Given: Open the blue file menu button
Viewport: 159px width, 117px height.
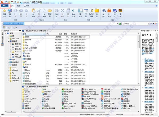Looking at the screenshot, I should pos(5,6).
